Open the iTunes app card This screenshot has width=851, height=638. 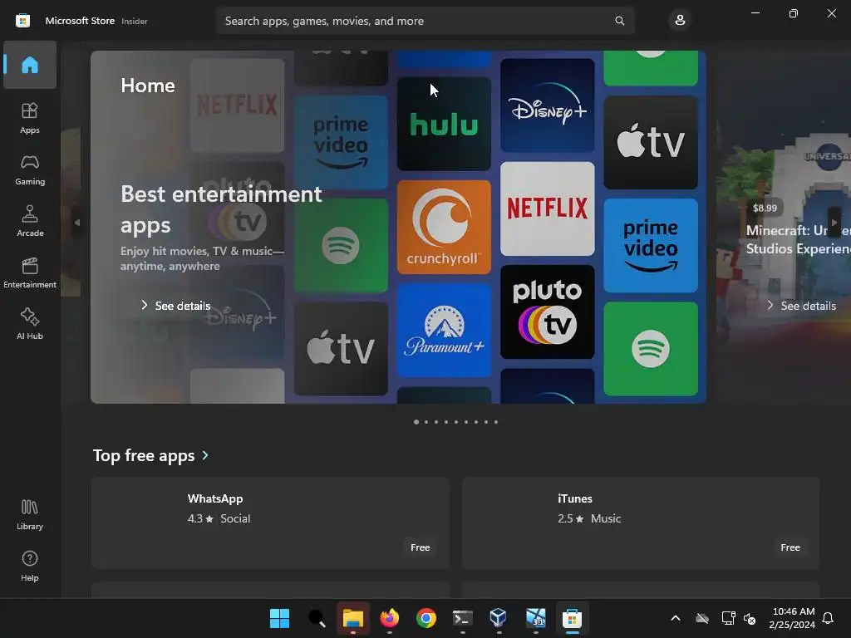(x=641, y=523)
